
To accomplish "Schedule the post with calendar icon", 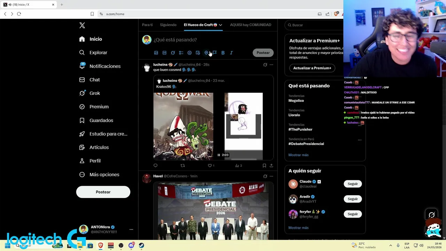I will (x=198, y=53).
